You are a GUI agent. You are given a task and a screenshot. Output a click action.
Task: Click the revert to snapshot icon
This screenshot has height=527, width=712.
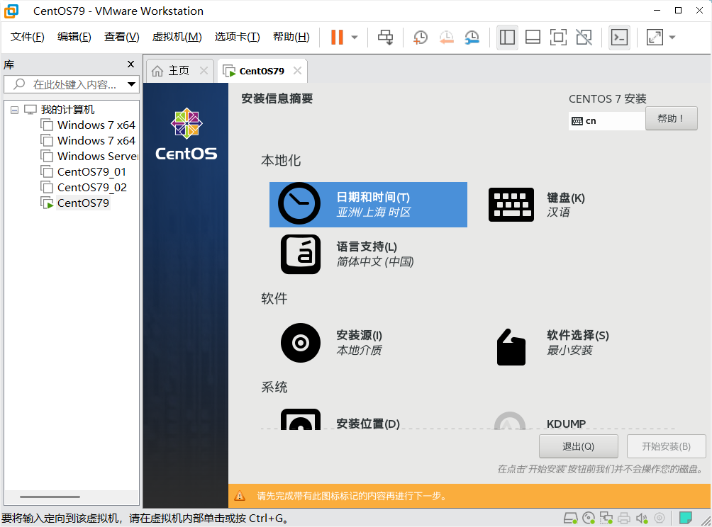point(447,38)
